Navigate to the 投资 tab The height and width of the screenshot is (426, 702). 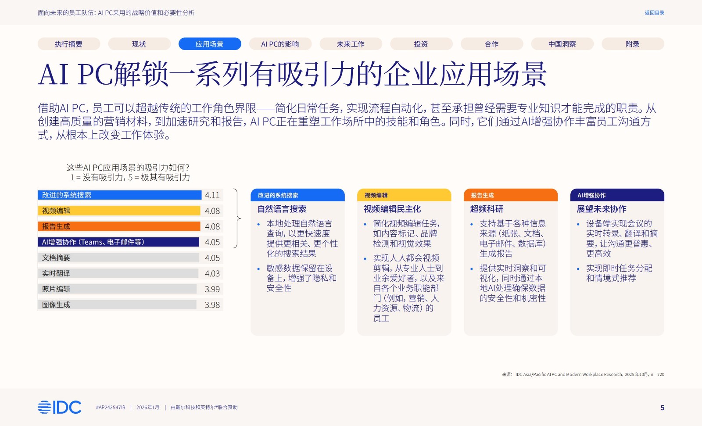click(x=421, y=44)
